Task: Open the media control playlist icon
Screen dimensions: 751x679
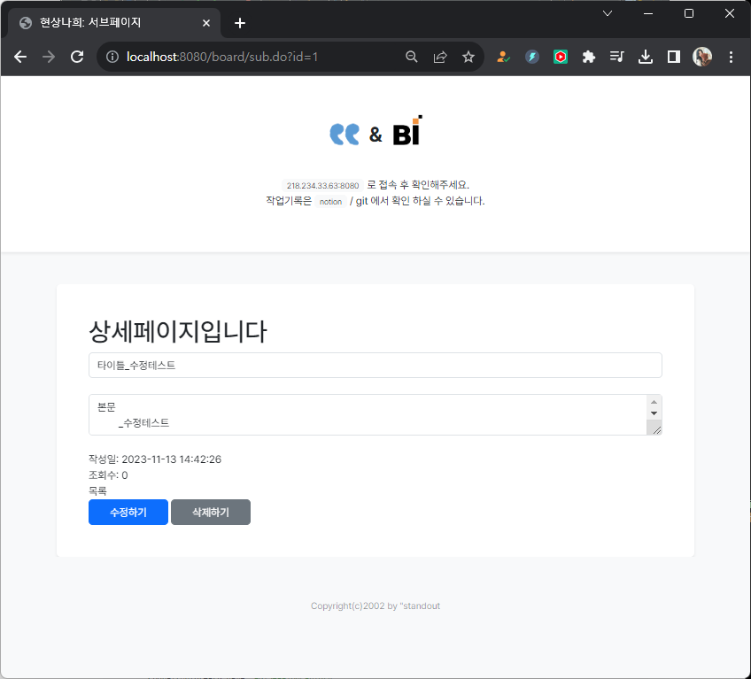Action: tap(617, 57)
